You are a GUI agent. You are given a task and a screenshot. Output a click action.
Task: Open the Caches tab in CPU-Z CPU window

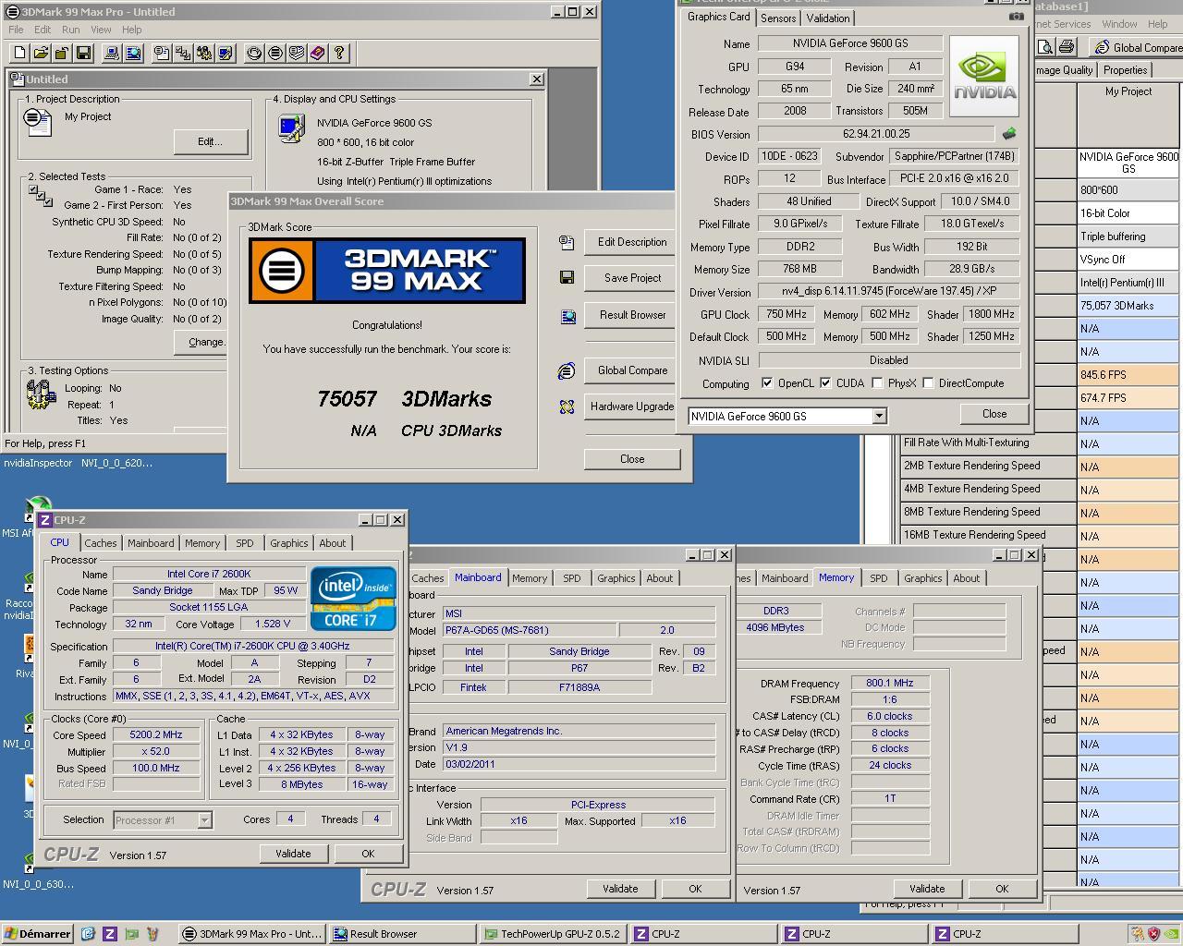[101, 543]
